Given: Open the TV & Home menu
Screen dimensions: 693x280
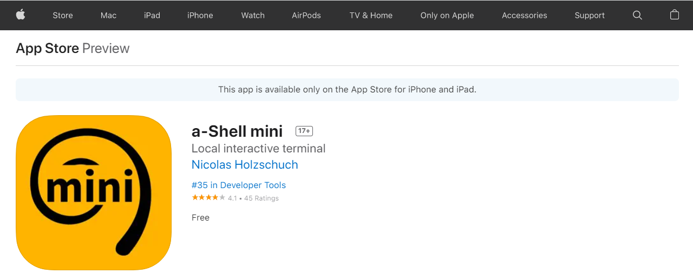Looking at the screenshot, I should [x=371, y=15].
